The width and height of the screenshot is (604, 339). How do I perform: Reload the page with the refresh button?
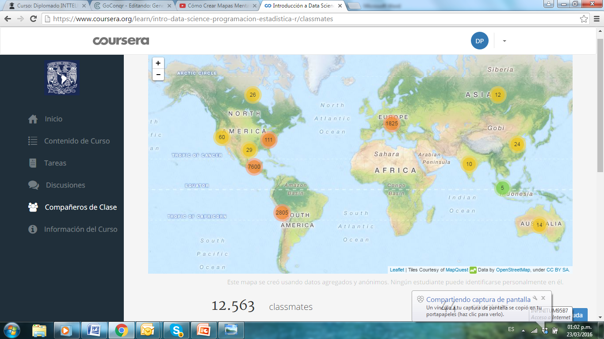tap(33, 19)
